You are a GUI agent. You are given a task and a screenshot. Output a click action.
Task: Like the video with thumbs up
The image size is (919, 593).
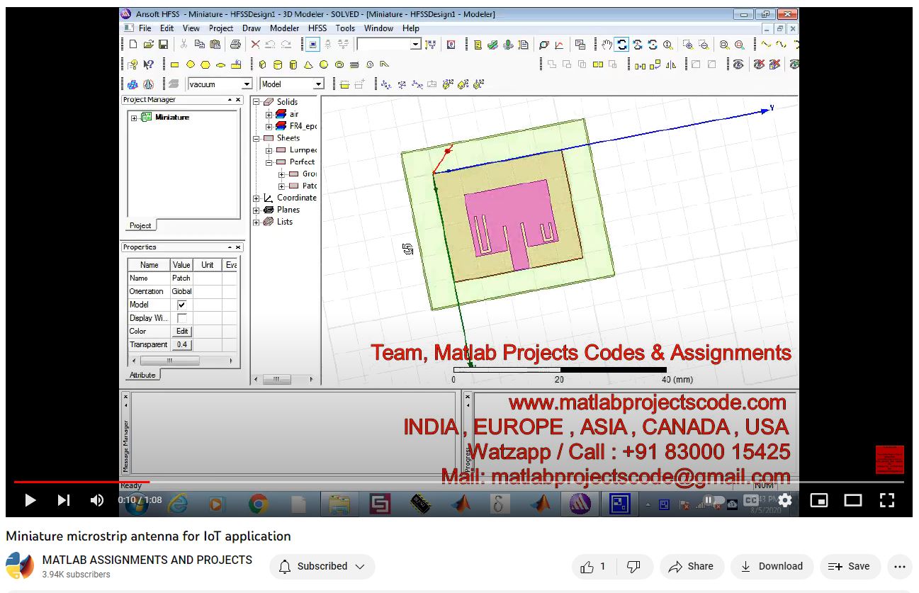click(x=587, y=566)
